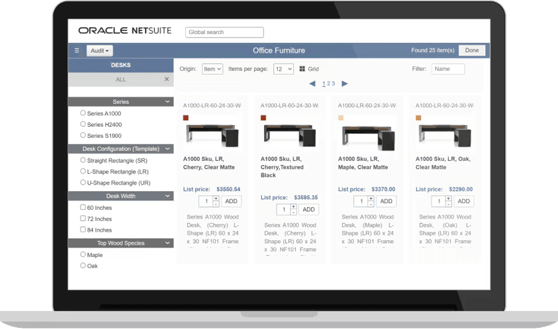The height and width of the screenshot is (329, 558).
Task: Go to next page arrow
Action: click(x=345, y=84)
